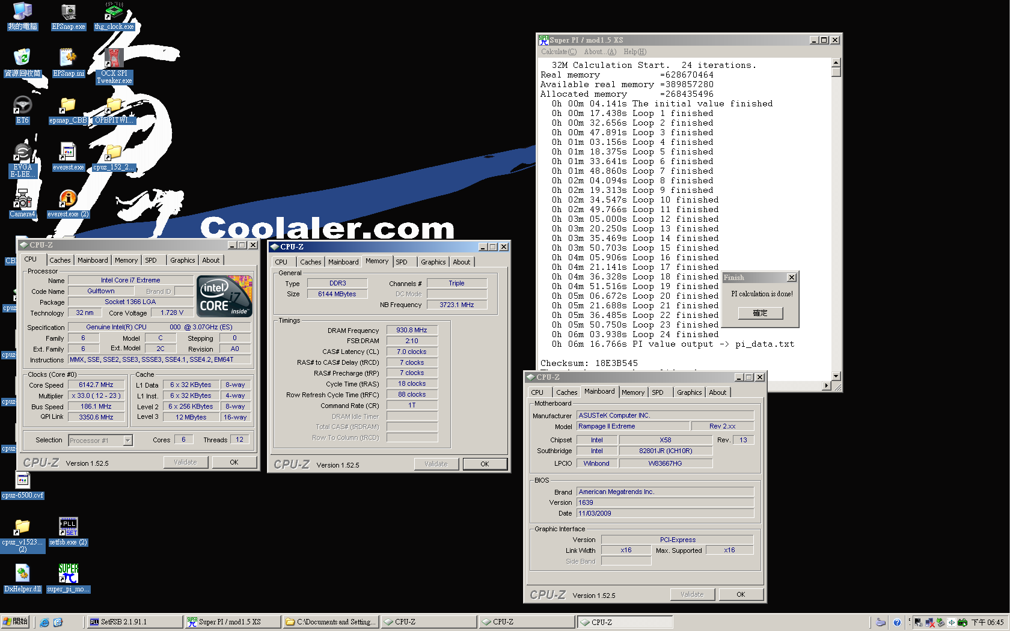This screenshot has height=631, width=1010.
Task: Open epsnap_CBB folder icon
Action: coord(68,110)
